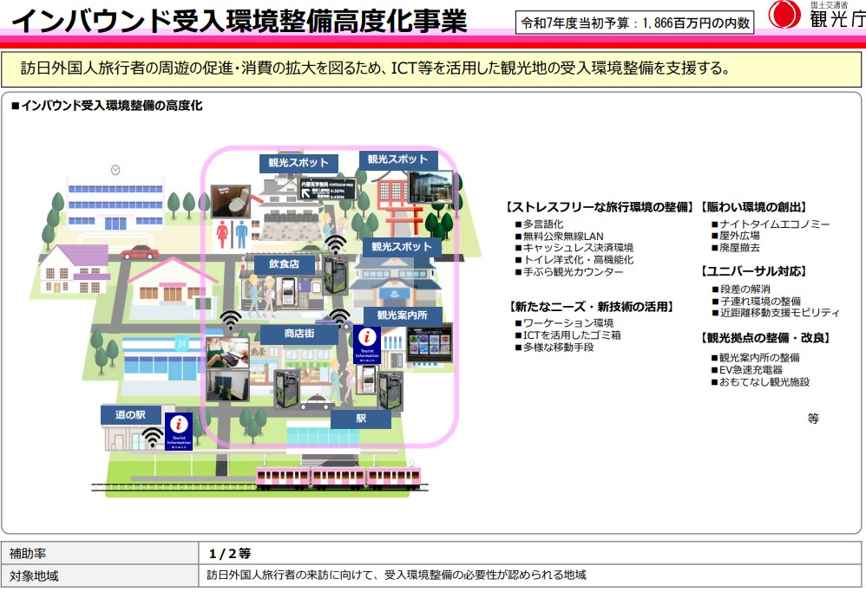Image resolution: width=866 pixels, height=598 pixels.
Task: Click the purple-roofed house illustration
Action: click(x=74, y=270)
